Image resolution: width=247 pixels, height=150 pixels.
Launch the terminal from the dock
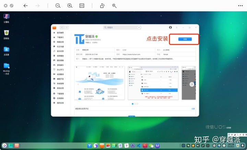pos(145,146)
